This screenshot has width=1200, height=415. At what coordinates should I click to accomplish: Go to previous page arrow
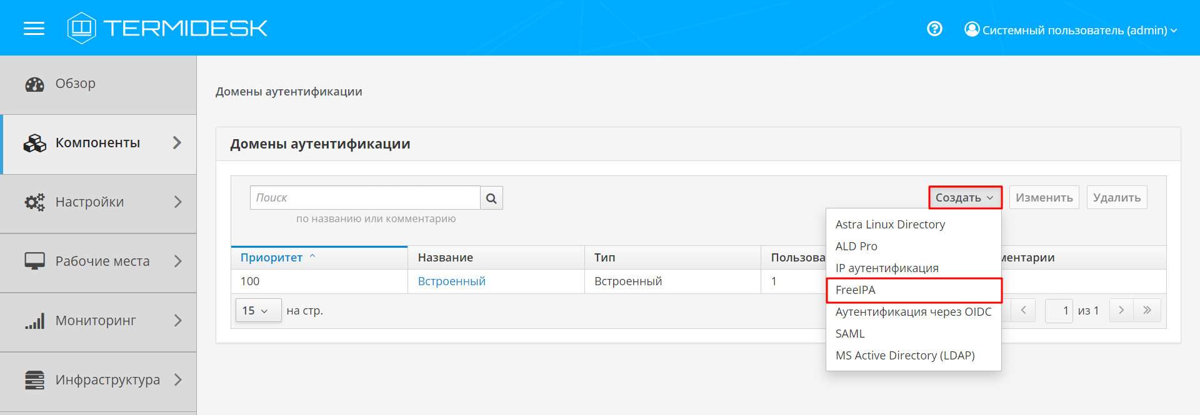[x=1023, y=310]
